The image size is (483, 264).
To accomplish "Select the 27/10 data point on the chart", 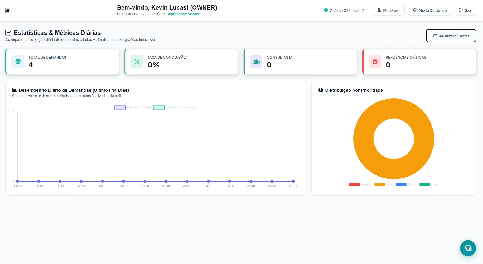I will click(x=293, y=181).
